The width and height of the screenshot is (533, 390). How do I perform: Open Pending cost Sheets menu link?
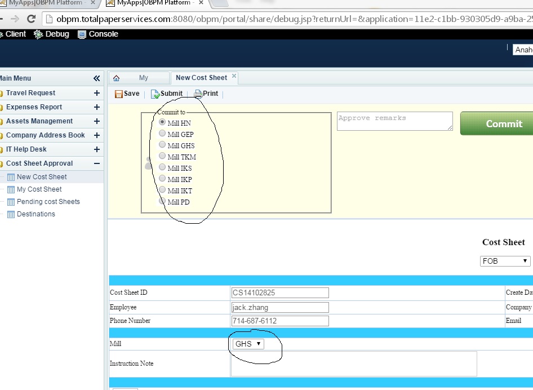[48, 202]
